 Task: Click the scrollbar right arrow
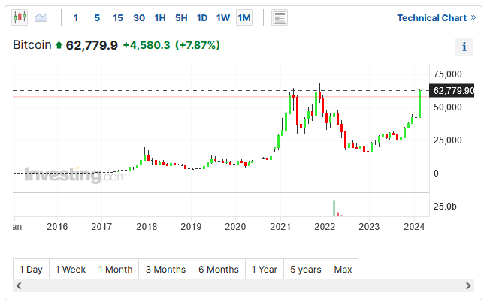[468, 285]
